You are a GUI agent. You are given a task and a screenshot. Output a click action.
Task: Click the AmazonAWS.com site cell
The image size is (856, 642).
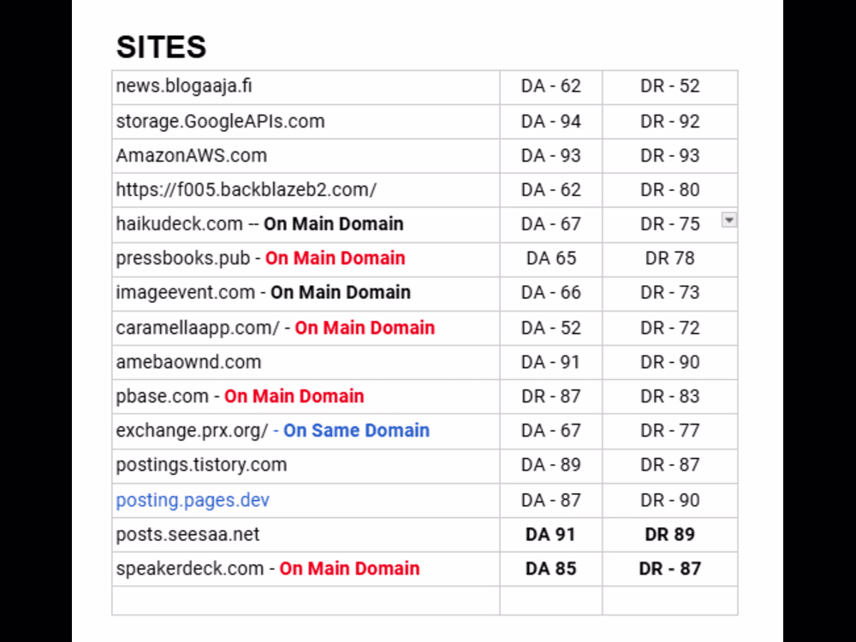click(x=191, y=156)
